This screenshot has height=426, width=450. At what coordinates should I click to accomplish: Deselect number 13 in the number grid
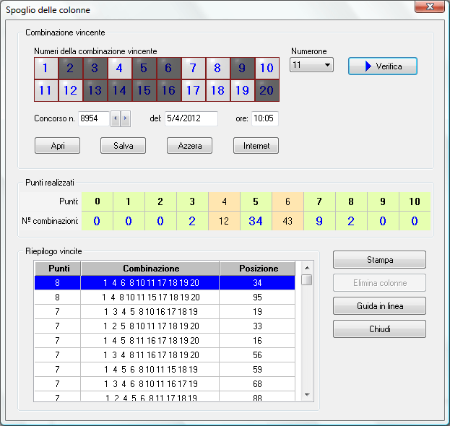click(95, 91)
